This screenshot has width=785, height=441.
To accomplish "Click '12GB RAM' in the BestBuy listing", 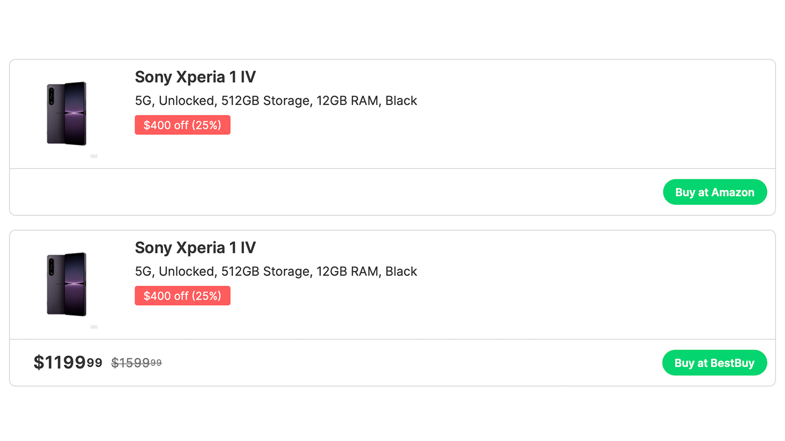I will coord(347,272).
